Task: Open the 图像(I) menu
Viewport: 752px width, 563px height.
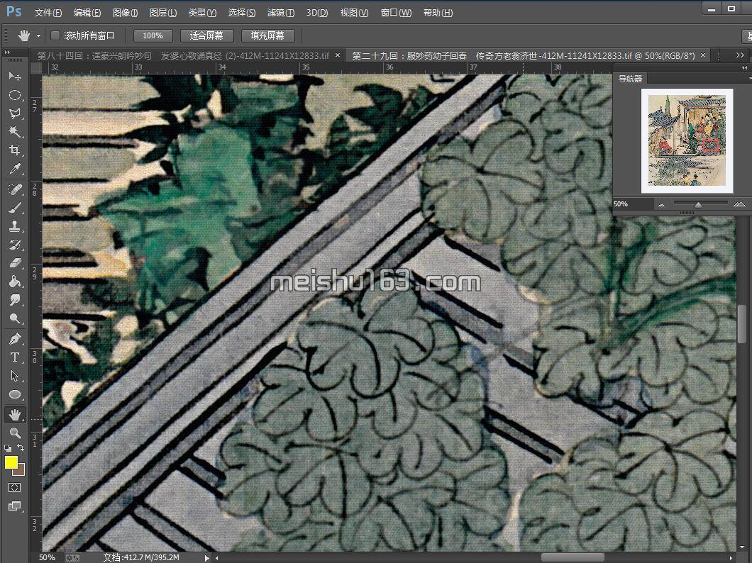Action: pos(125,13)
